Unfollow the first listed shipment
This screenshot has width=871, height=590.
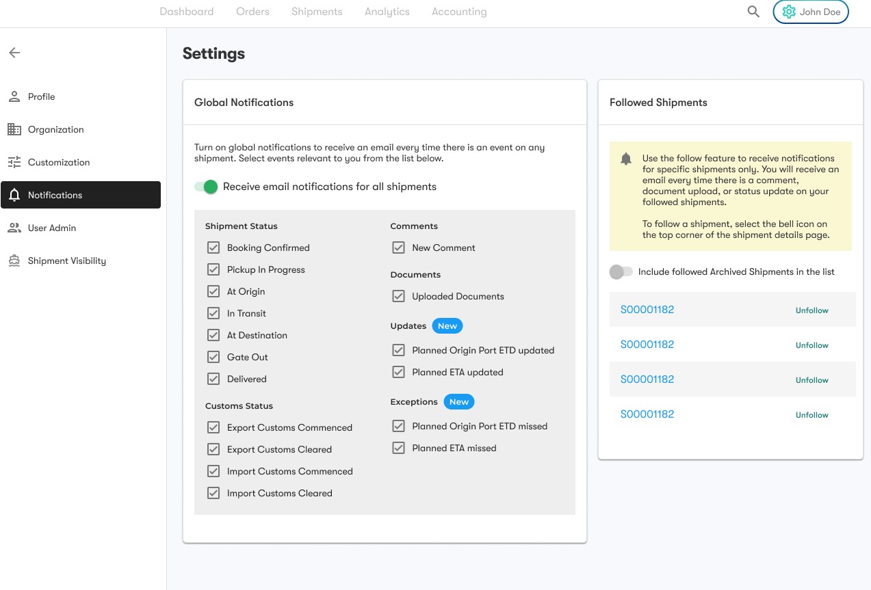pyautogui.click(x=811, y=310)
